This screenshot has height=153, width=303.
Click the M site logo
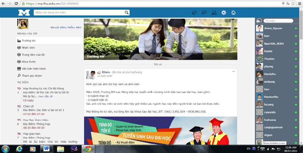[x=23, y=13]
